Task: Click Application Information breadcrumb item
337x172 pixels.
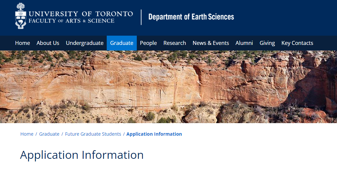Action: click(x=154, y=134)
